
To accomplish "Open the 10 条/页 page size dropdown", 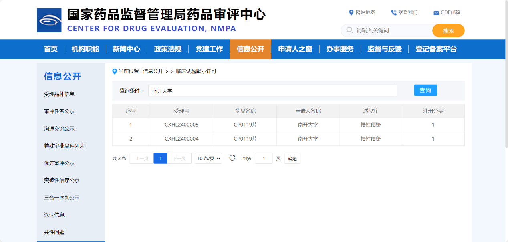I will tap(208, 159).
